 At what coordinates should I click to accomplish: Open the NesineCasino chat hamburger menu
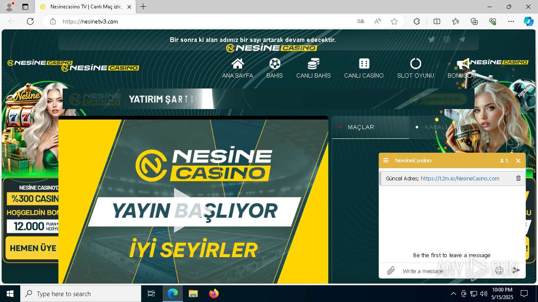point(386,160)
